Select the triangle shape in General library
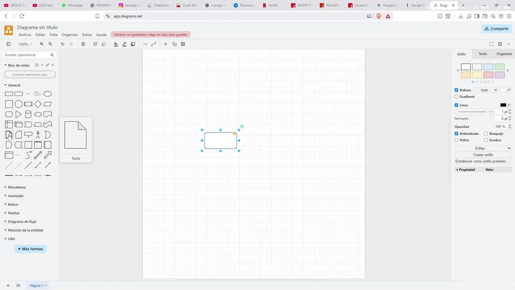This screenshot has width=515, height=290. [x=19, y=114]
